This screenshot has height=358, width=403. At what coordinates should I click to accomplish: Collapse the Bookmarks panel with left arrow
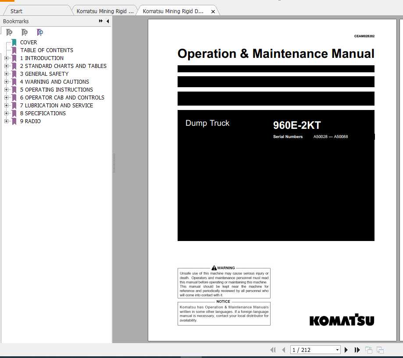[108, 21]
